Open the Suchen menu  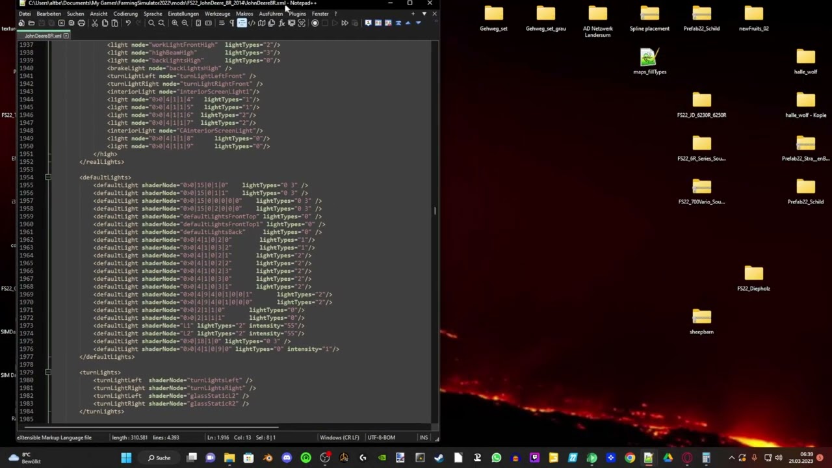click(75, 14)
